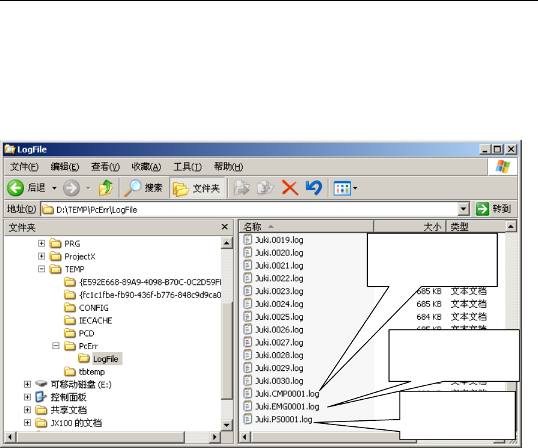This screenshot has height=448, width=538.
Task: Select file Juki.0022.log
Action: 274,278
